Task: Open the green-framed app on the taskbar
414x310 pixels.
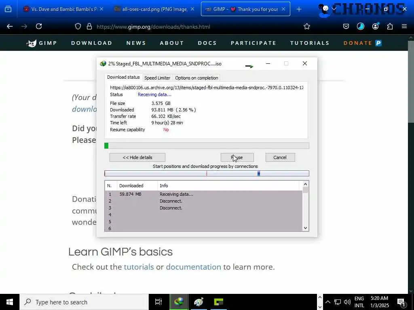Action: coord(219,302)
